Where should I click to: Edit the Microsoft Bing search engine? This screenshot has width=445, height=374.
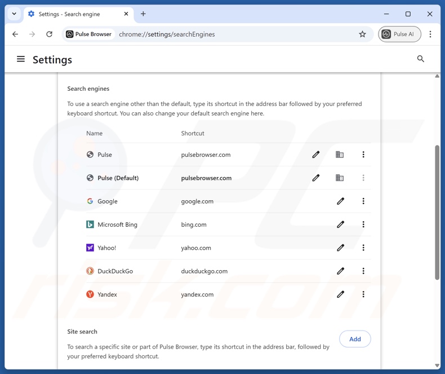coord(341,225)
